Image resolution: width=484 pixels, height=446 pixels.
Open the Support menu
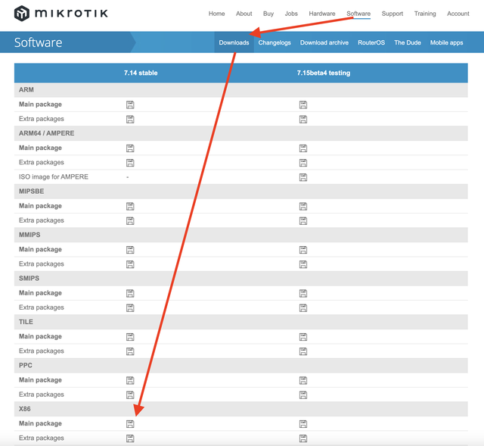pyautogui.click(x=392, y=14)
